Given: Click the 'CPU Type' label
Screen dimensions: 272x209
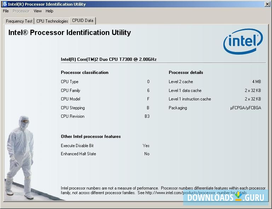Looking at the screenshot, I should [69, 82].
